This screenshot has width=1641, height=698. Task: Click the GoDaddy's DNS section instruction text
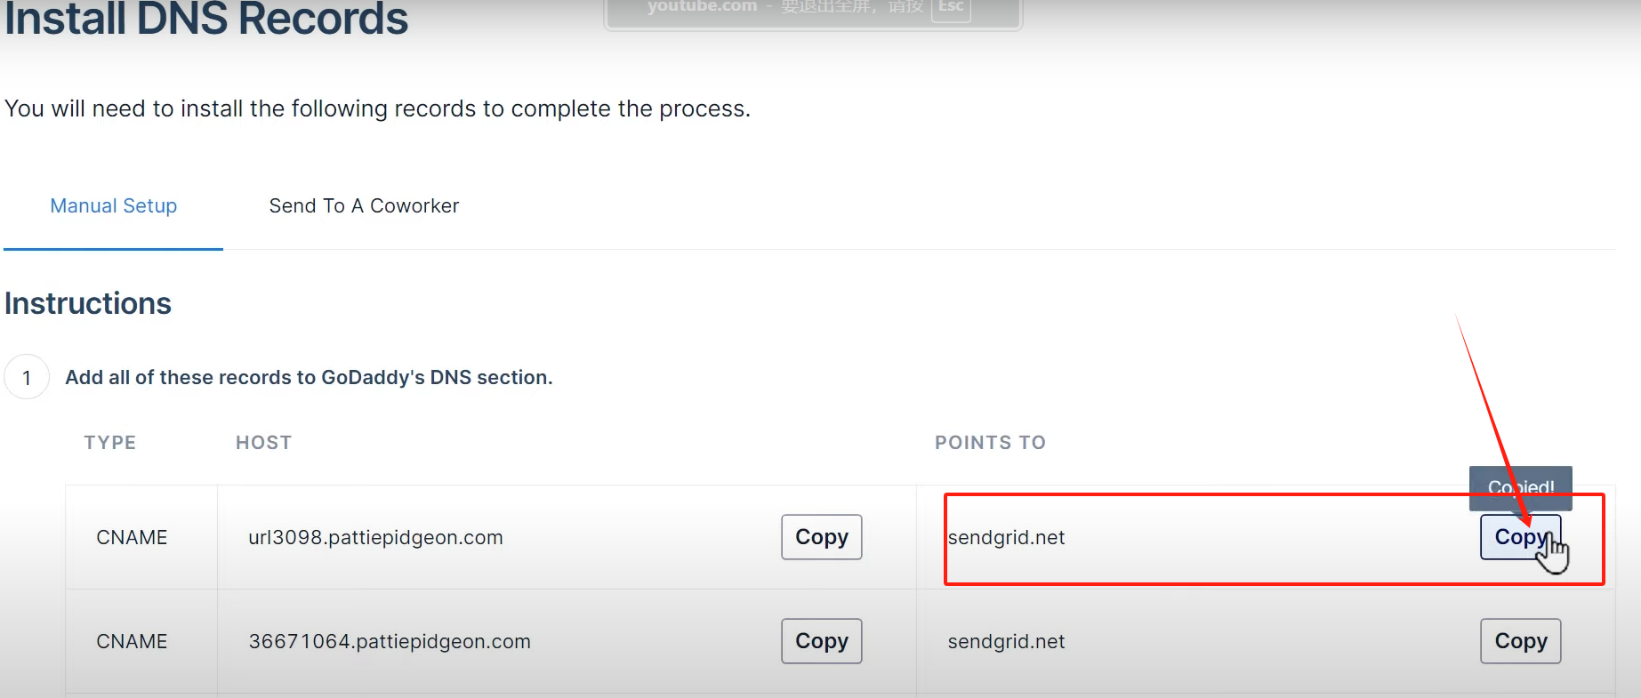tap(308, 377)
